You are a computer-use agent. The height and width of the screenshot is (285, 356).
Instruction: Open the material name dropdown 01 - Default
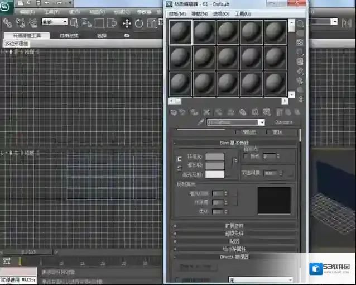click(261, 122)
